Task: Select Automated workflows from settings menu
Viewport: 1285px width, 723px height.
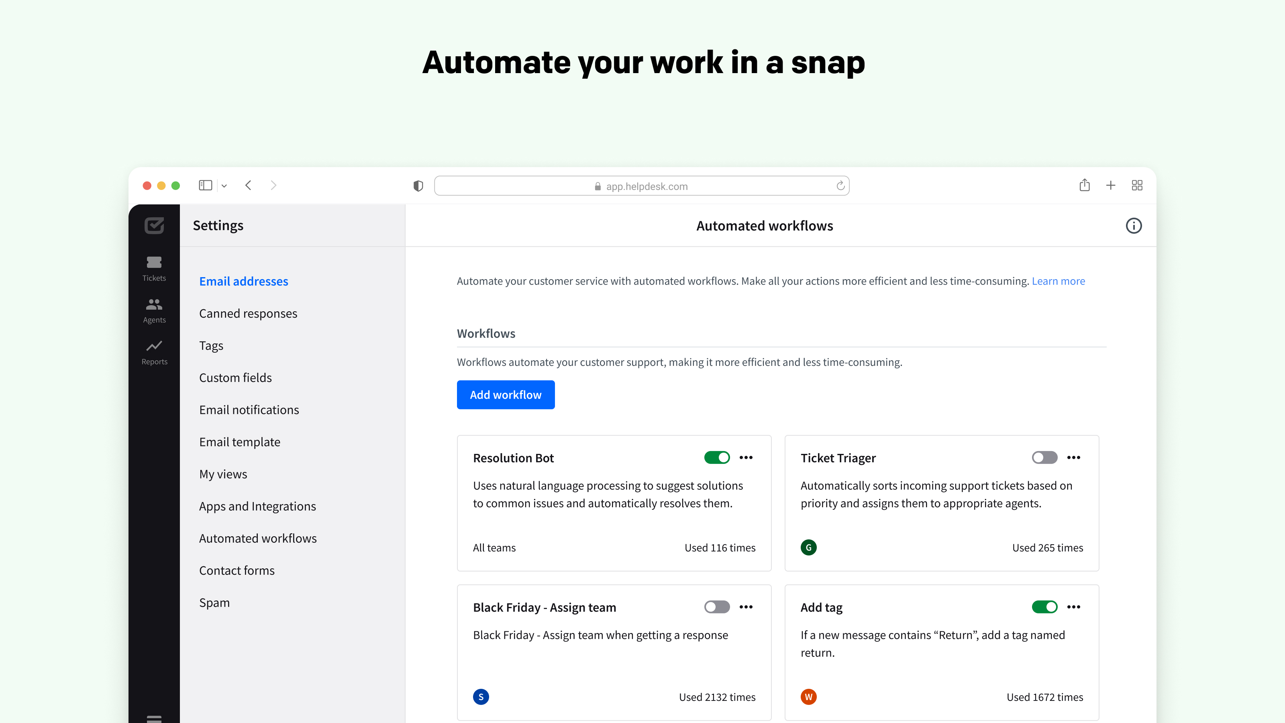Action: pyautogui.click(x=258, y=537)
